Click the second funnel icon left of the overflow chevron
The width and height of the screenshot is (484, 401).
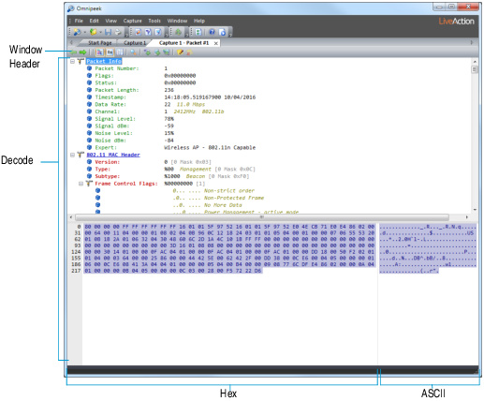coord(158,32)
